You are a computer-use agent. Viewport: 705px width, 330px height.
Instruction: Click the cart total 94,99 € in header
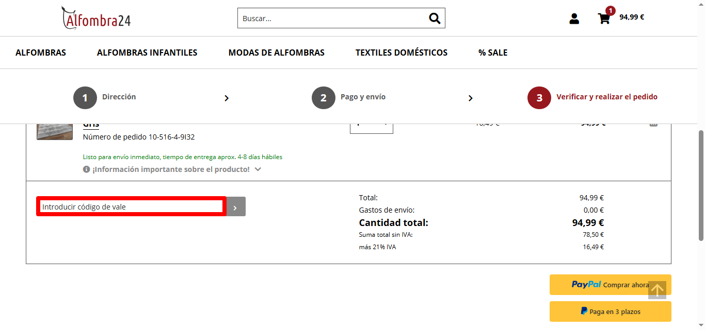632,17
